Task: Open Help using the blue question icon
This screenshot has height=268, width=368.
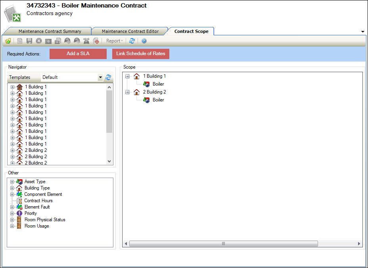Action: click(144, 41)
